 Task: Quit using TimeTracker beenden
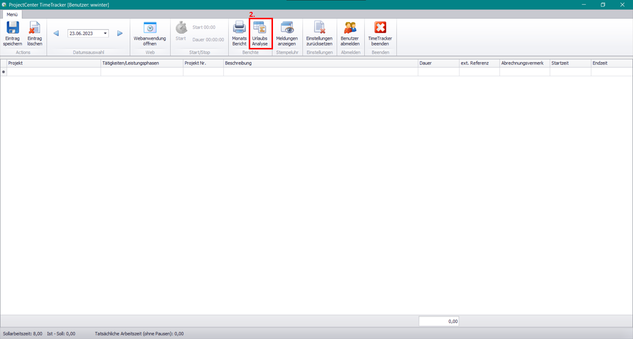click(x=380, y=28)
